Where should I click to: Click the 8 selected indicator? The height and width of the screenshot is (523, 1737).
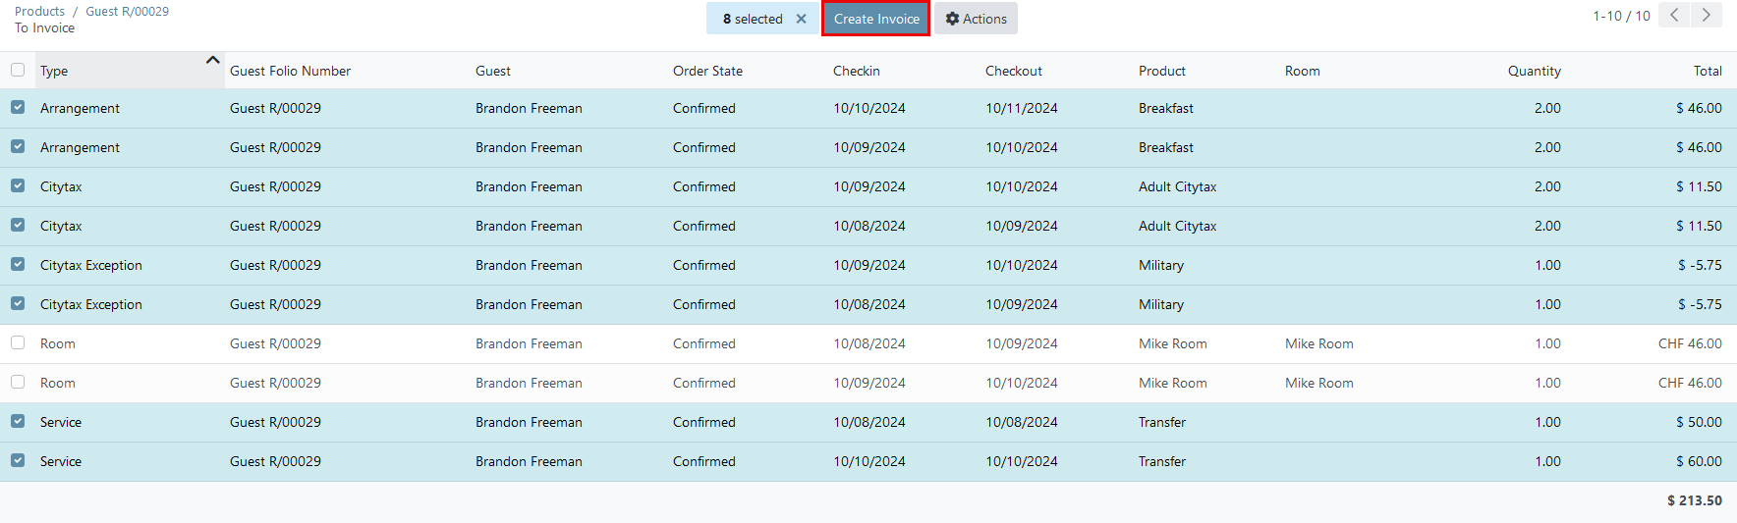click(x=753, y=19)
